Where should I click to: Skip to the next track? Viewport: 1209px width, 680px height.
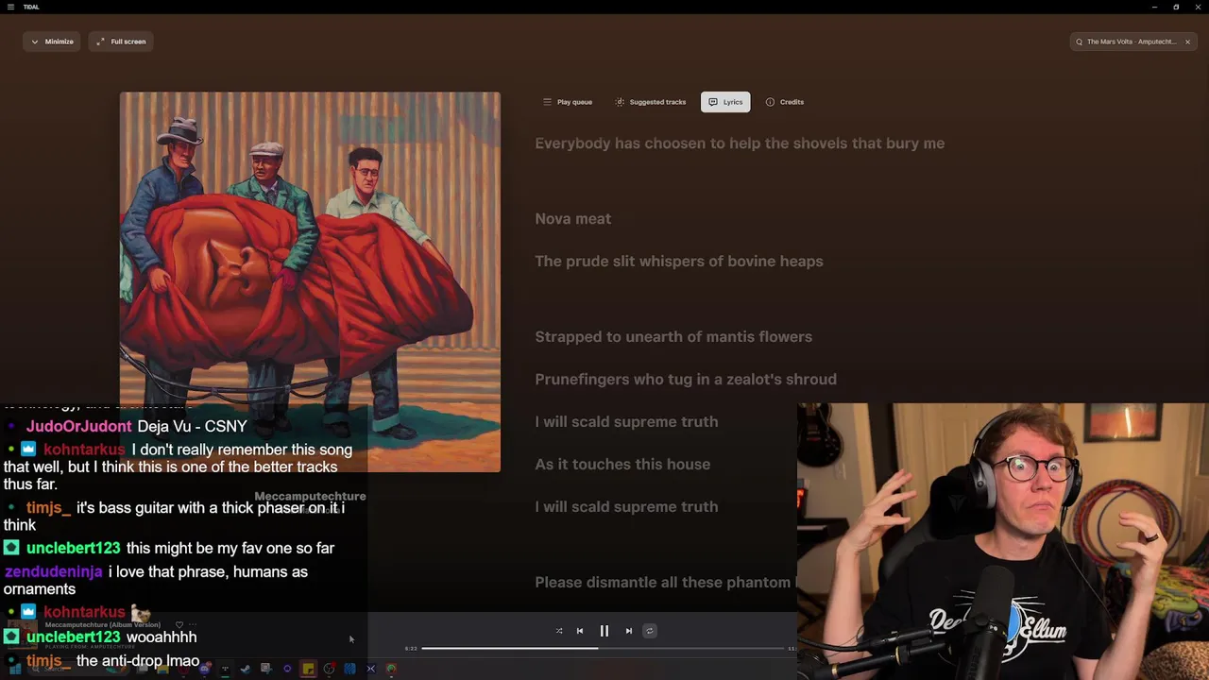click(629, 631)
